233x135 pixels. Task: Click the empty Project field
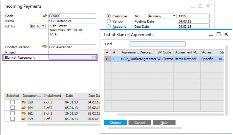[72, 52]
